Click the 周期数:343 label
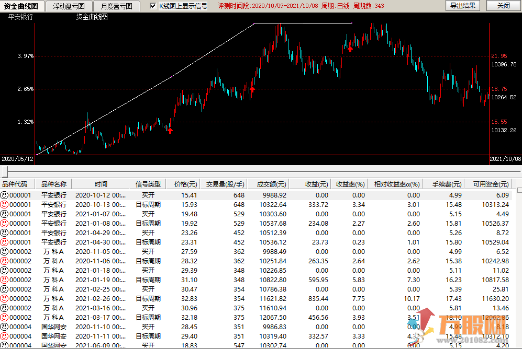The width and height of the screenshot is (522, 349). (x=368, y=6)
